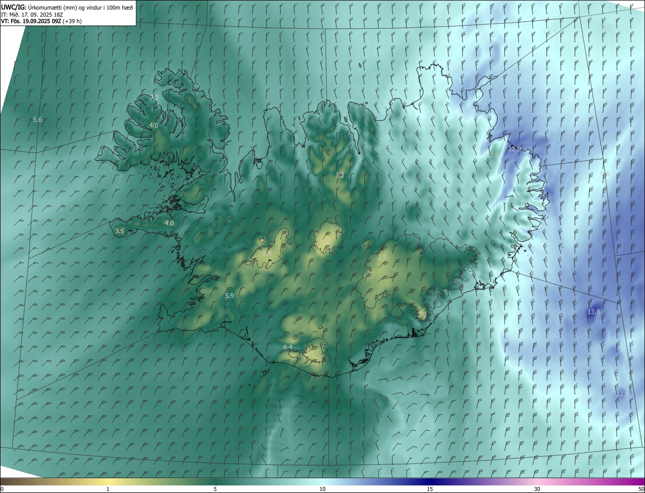
Task: Click the 3.2 value label on the map
Action: 340,175
